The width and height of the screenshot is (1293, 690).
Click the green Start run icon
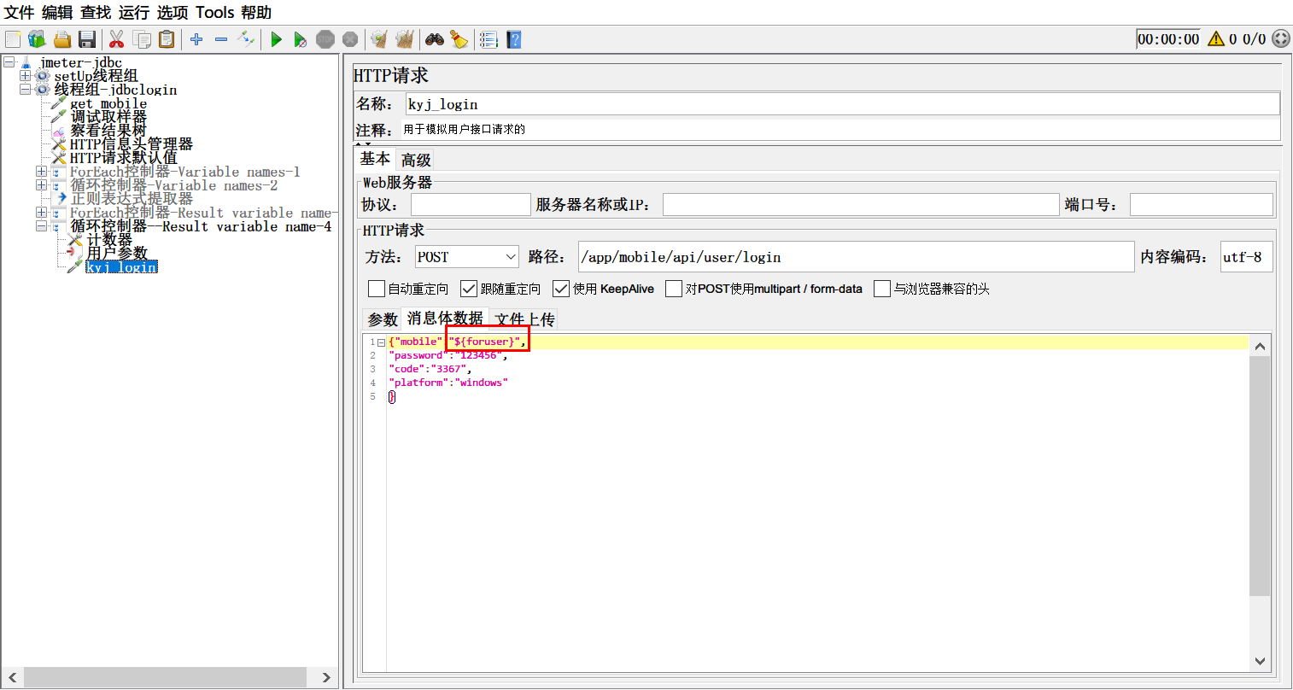(276, 39)
